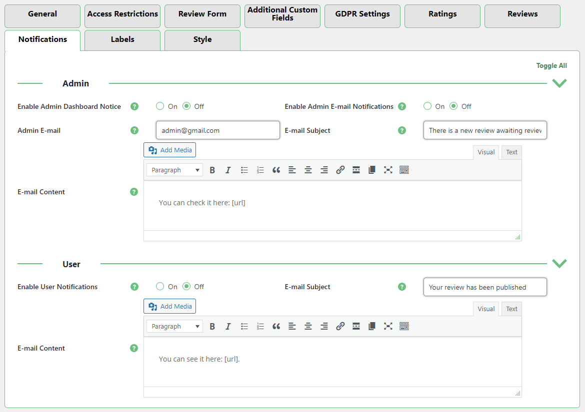Collapse the User section chevron
The width and height of the screenshot is (585, 412).
(x=559, y=263)
